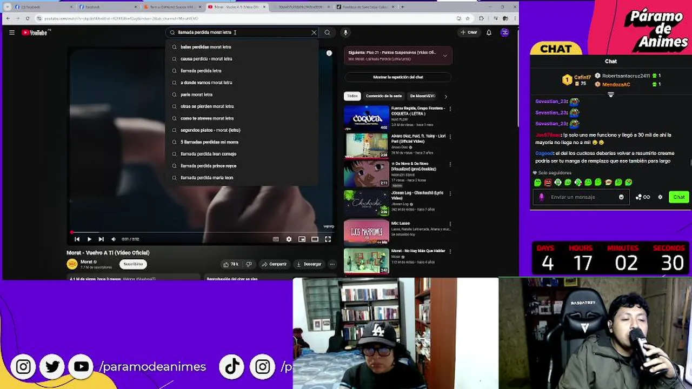
Task: Clear the YouTube search box text
Action: pos(314,32)
